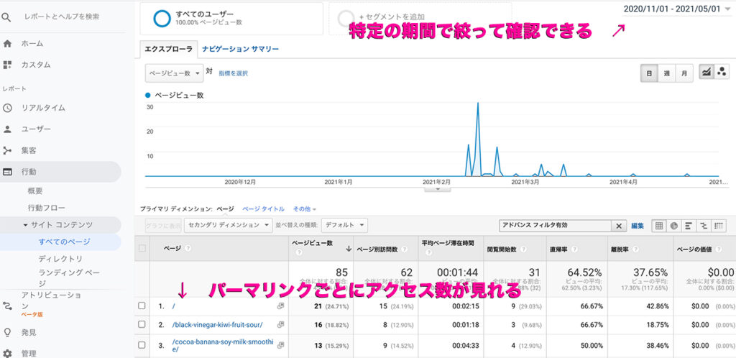Image resolution: width=736 pixels, height=358 pixels.
Task: Open black-vinegar-kiwi-fruit-sour page external icon
Action: click(281, 324)
